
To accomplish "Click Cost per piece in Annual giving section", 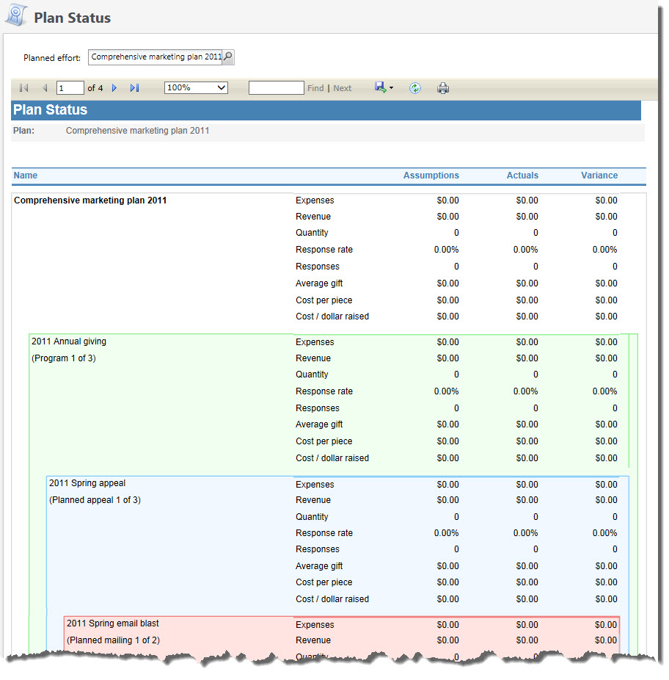I will (x=324, y=441).
